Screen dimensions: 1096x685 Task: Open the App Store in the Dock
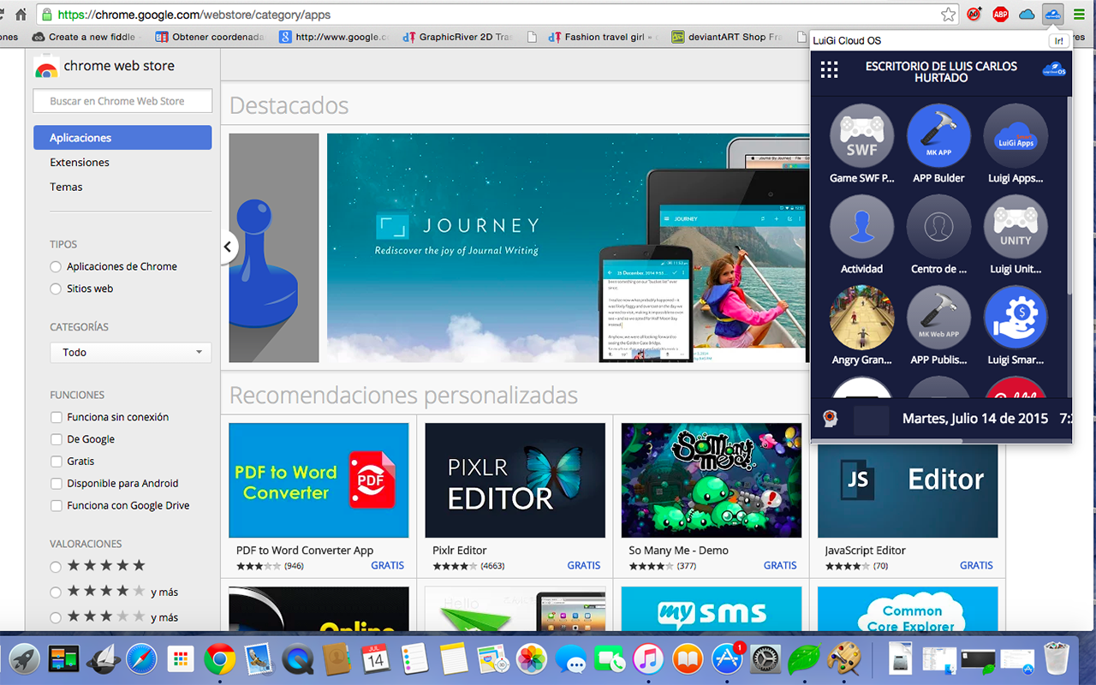click(727, 659)
